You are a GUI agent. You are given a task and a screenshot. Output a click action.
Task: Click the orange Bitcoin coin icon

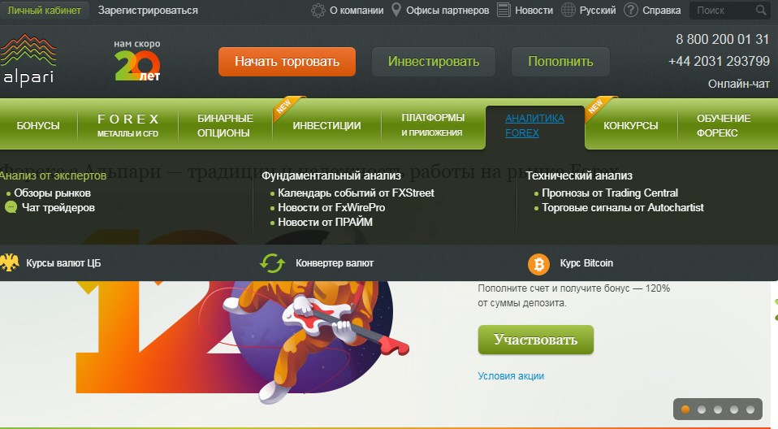tap(538, 264)
